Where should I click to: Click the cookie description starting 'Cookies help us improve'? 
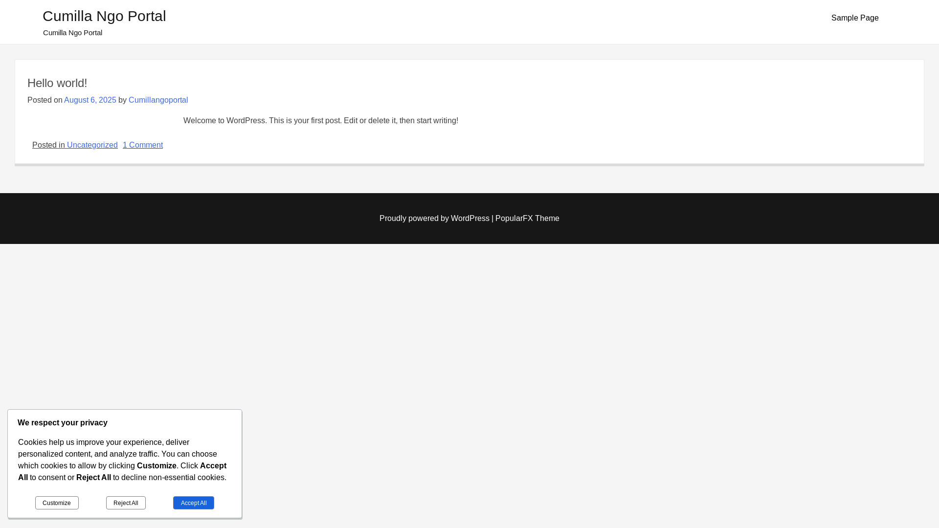coord(122,460)
